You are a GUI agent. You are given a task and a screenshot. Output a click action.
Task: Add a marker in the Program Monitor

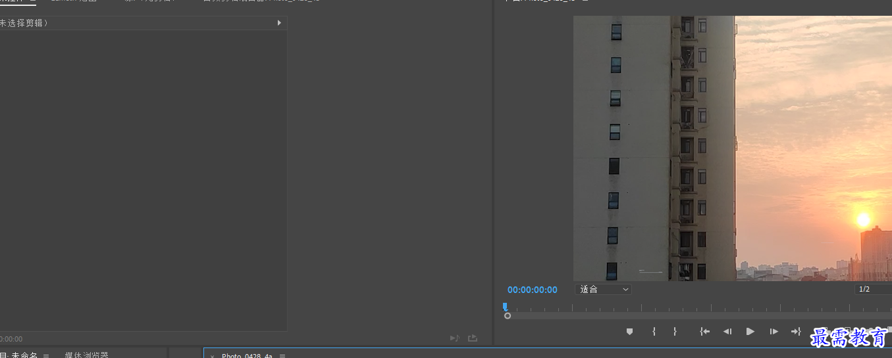[629, 332]
